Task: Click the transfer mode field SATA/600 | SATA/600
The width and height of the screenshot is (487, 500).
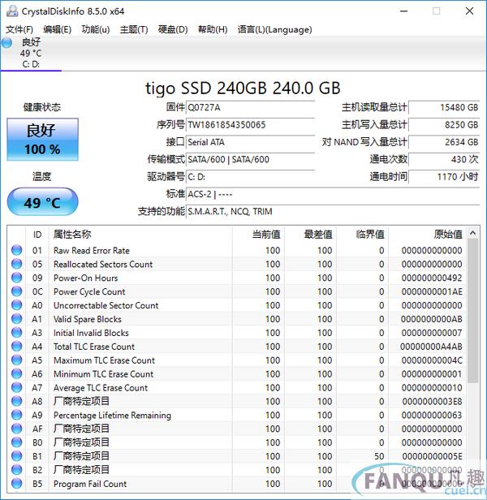Action: (250, 159)
